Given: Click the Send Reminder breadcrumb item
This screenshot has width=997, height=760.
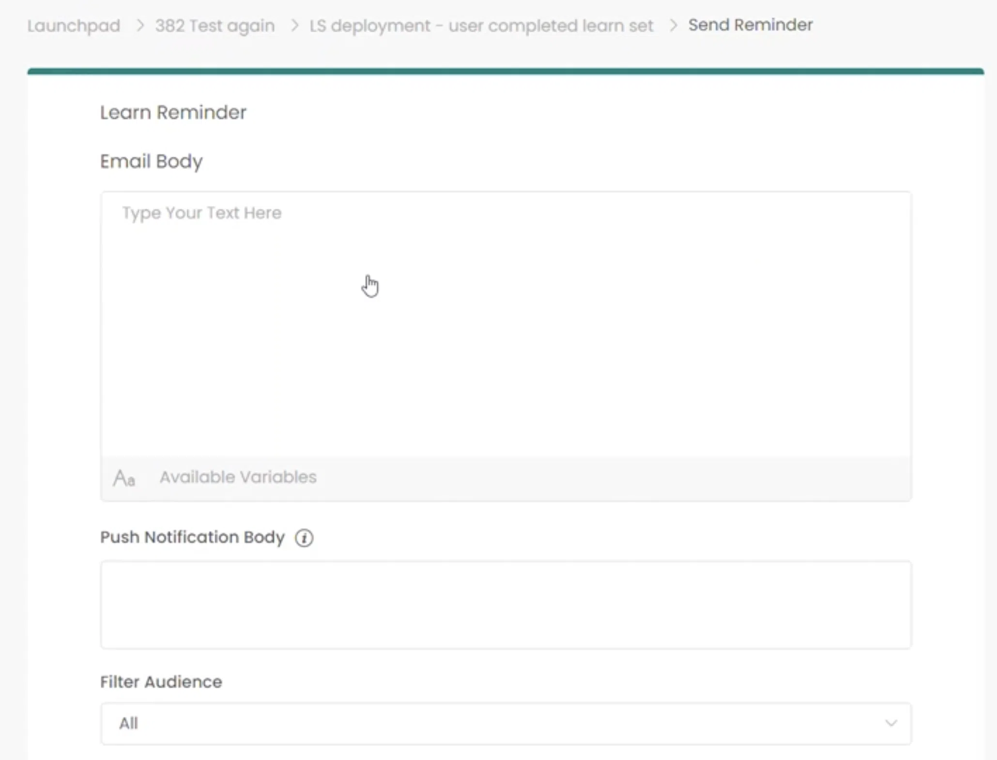Looking at the screenshot, I should click(750, 25).
